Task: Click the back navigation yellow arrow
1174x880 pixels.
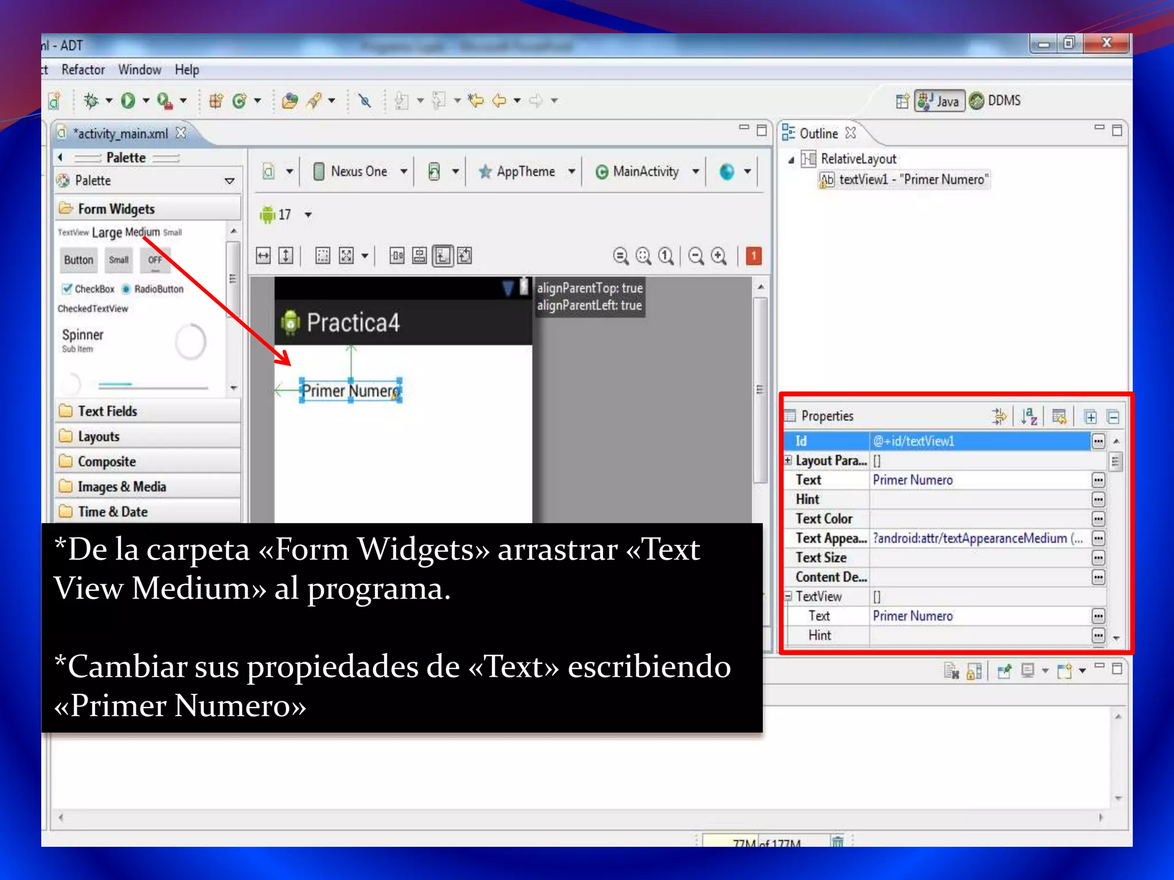Action: (x=499, y=101)
